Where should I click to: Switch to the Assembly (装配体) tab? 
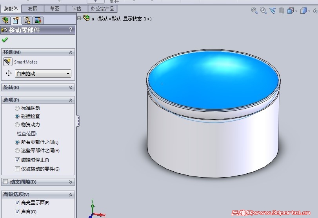pyautogui.click(x=11, y=9)
